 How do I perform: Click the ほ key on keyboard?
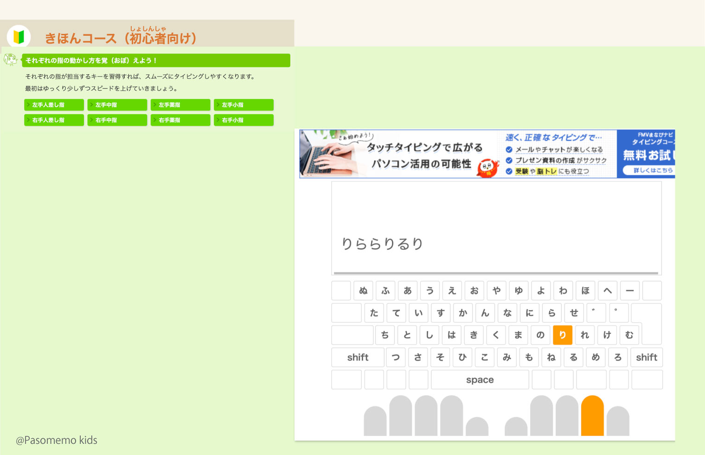[585, 291]
